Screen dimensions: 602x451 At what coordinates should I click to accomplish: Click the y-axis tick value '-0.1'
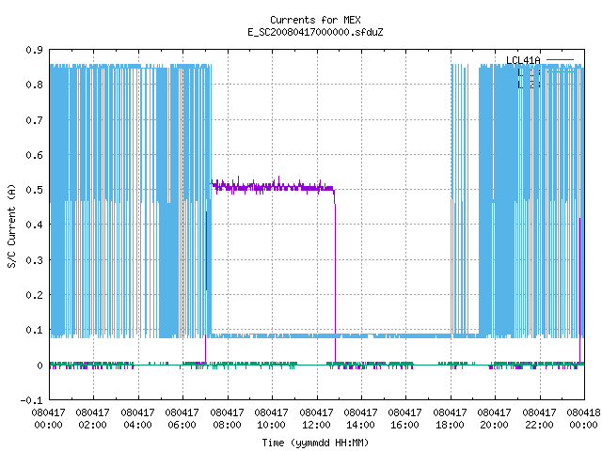point(32,400)
